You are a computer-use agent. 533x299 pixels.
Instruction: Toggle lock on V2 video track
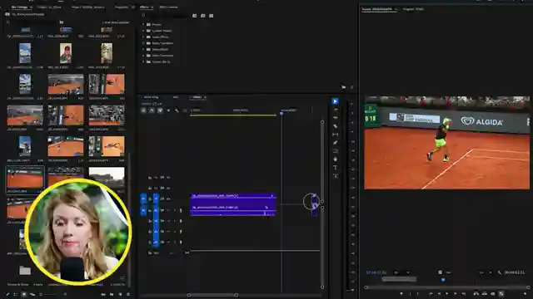point(150,188)
